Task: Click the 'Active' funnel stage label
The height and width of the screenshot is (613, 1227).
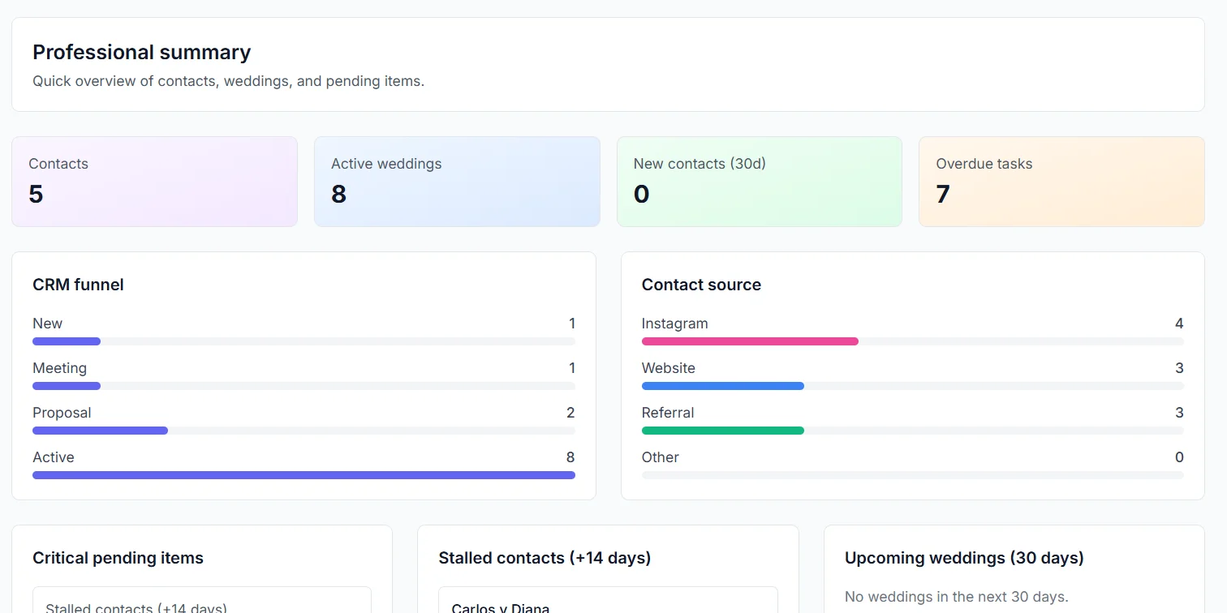Action: click(x=53, y=457)
